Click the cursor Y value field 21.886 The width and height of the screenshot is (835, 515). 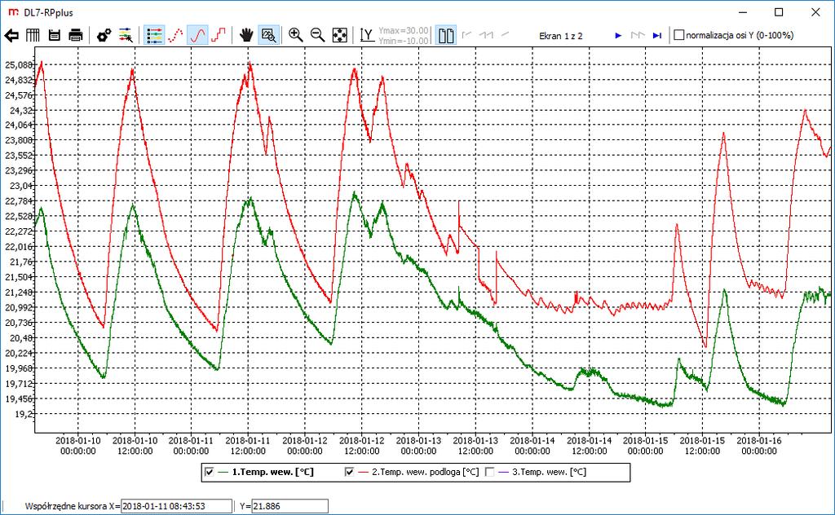[x=289, y=506]
